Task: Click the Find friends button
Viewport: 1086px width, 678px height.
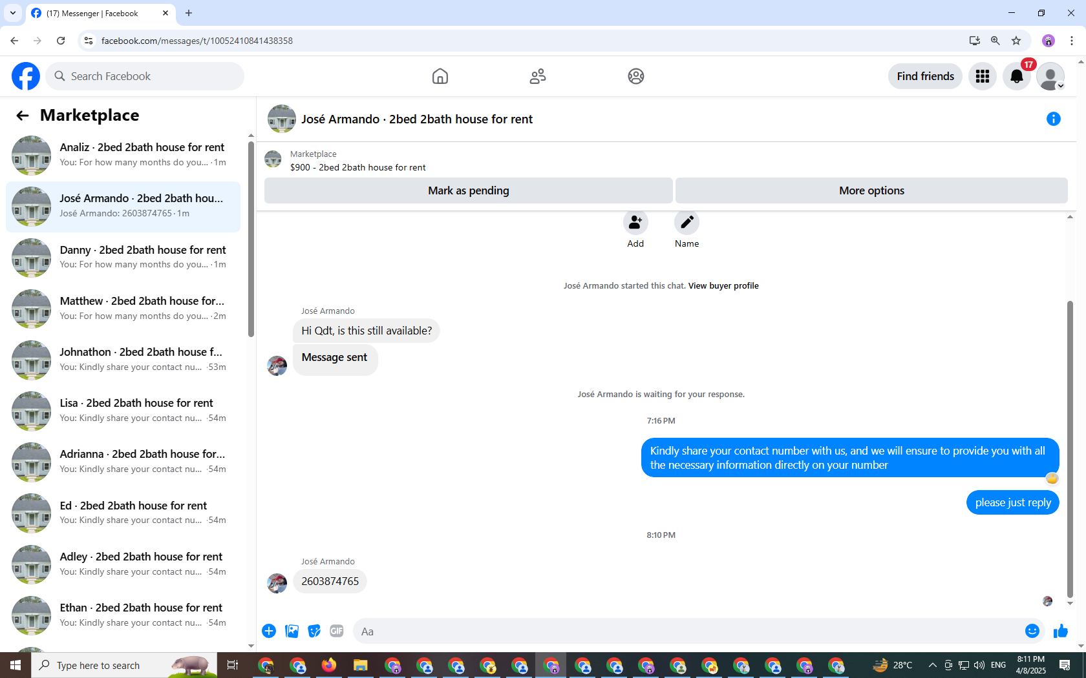Action: tap(925, 76)
